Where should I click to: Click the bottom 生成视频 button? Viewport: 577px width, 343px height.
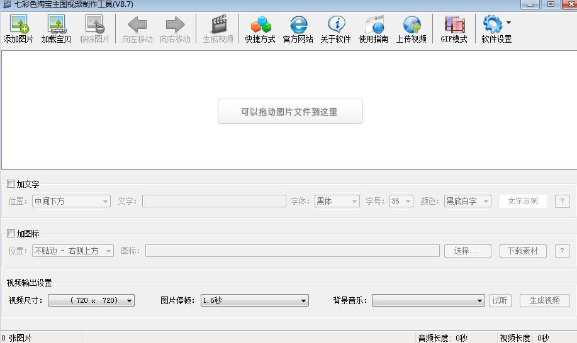tap(545, 300)
